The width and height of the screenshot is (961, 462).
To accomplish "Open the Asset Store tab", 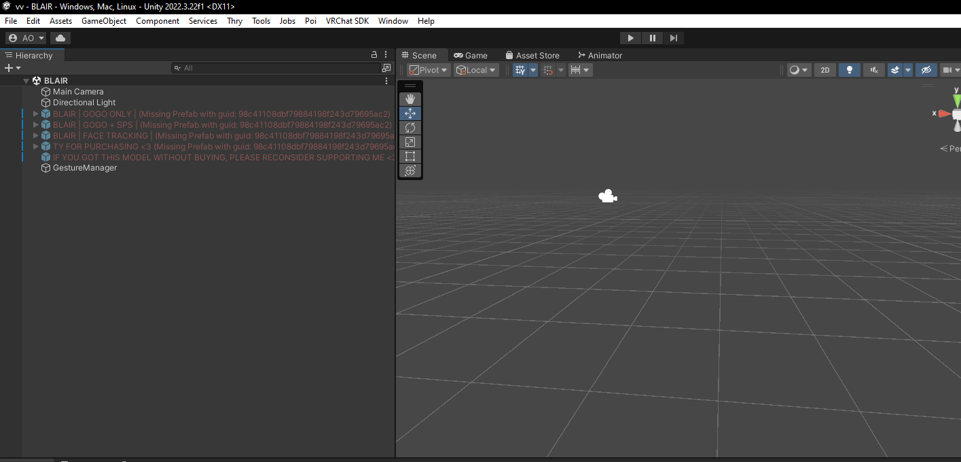I will pyautogui.click(x=532, y=55).
